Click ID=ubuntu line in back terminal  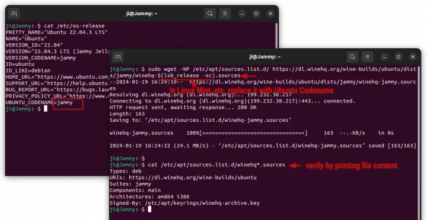pos(20,64)
